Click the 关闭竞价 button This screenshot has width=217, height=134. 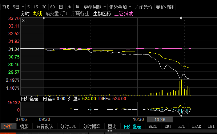tap(143, 7)
